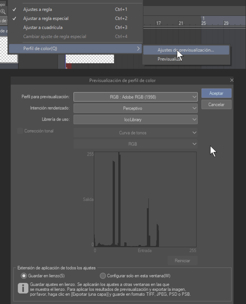Click the info icon in settings box
The width and height of the screenshot is (246, 304).
pos(23,288)
